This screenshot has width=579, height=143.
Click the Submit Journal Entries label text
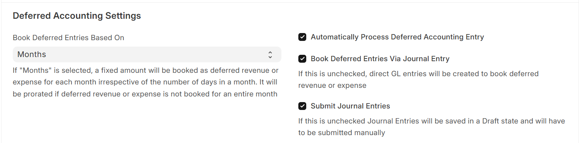[350, 106]
